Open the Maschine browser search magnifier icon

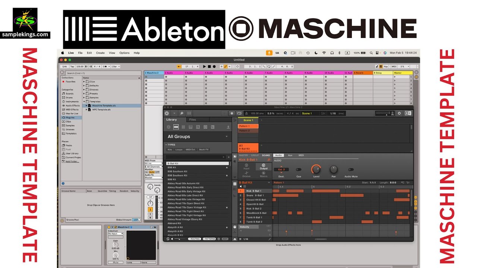[x=182, y=113]
